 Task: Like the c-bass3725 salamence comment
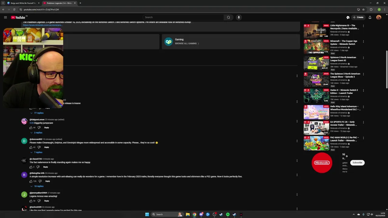point(31,167)
